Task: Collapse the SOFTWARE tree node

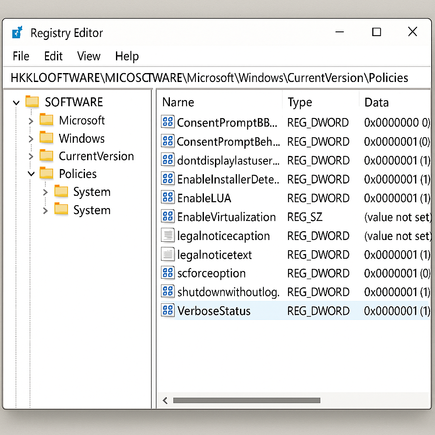Action: [17, 103]
